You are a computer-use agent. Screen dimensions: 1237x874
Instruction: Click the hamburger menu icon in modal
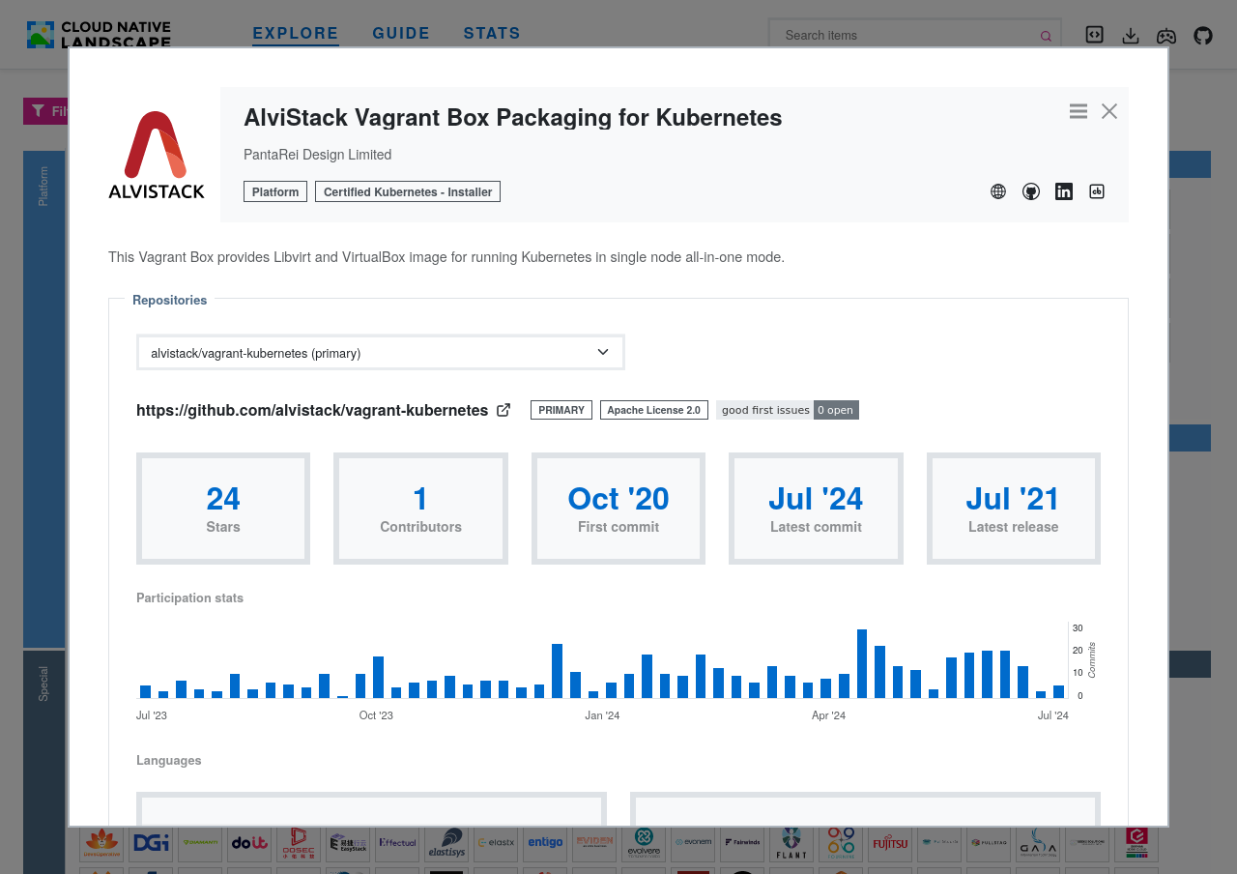click(x=1079, y=111)
